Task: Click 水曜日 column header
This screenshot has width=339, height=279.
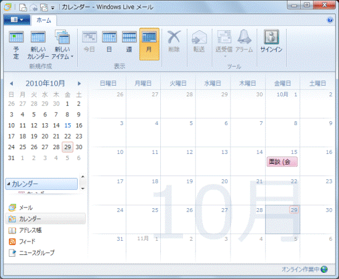Action: tap(213, 83)
